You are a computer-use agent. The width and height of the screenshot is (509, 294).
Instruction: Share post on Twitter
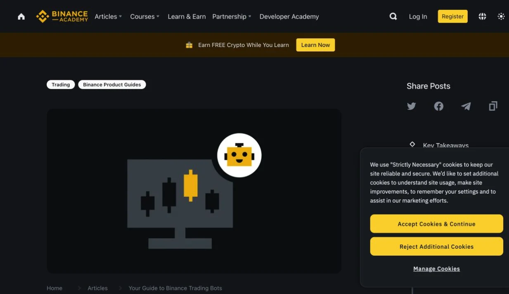point(412,106)
